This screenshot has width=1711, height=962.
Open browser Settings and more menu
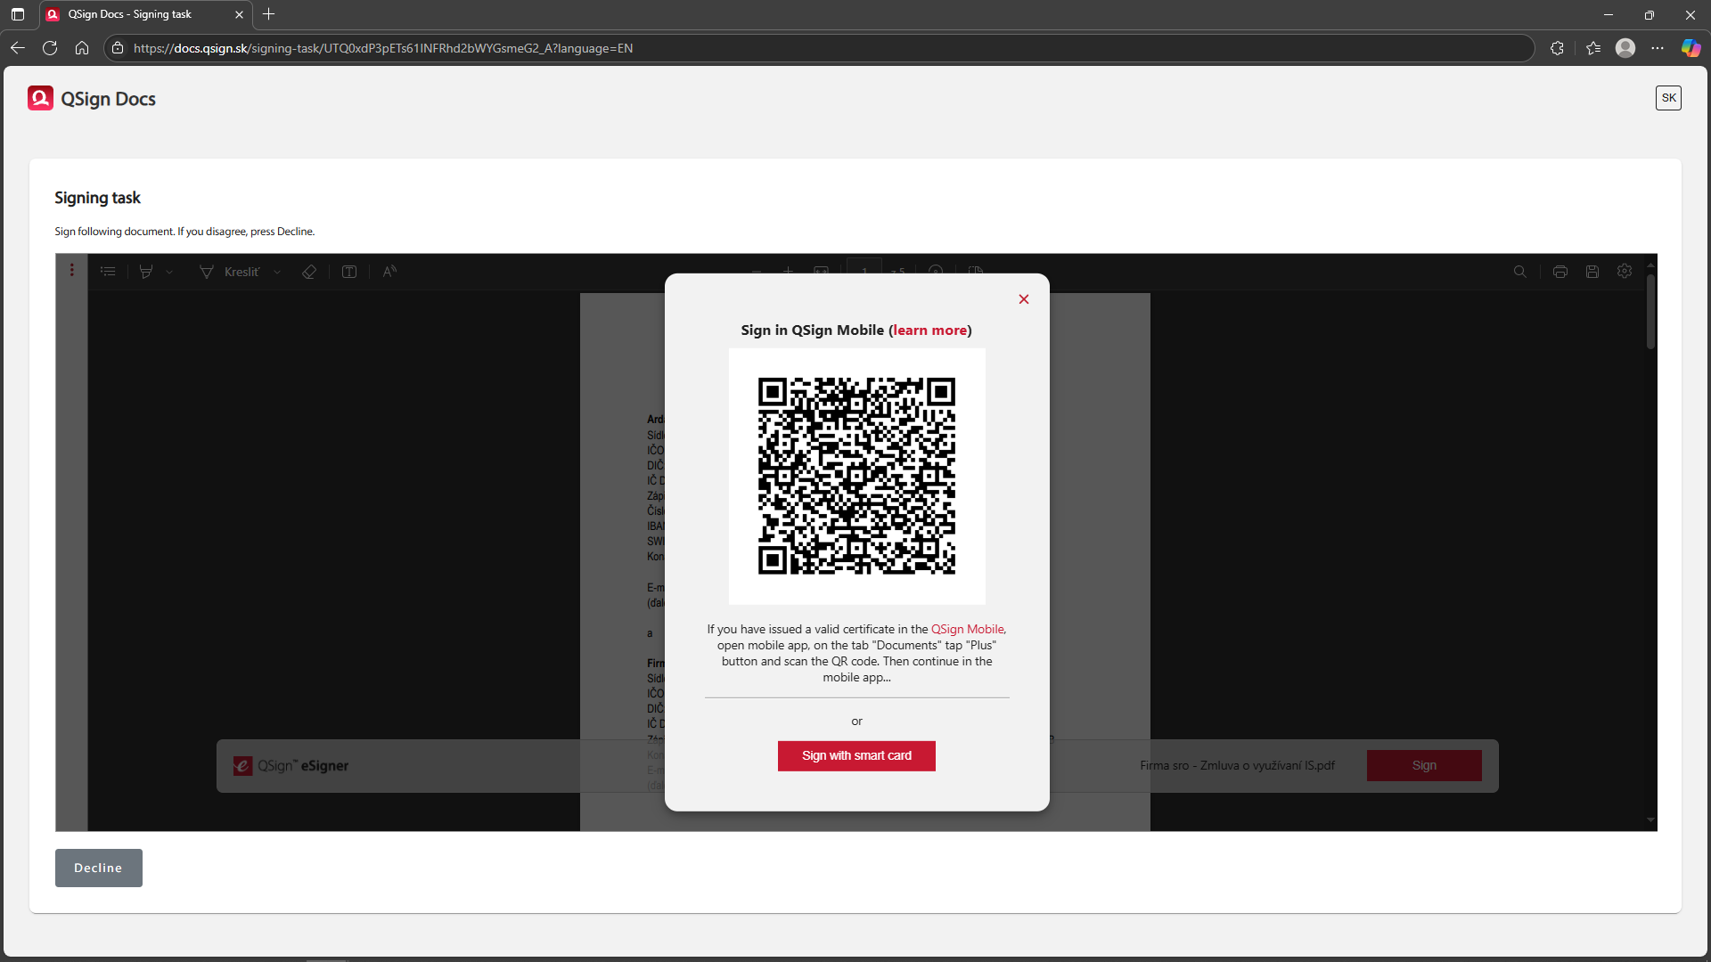point(1658,48)
